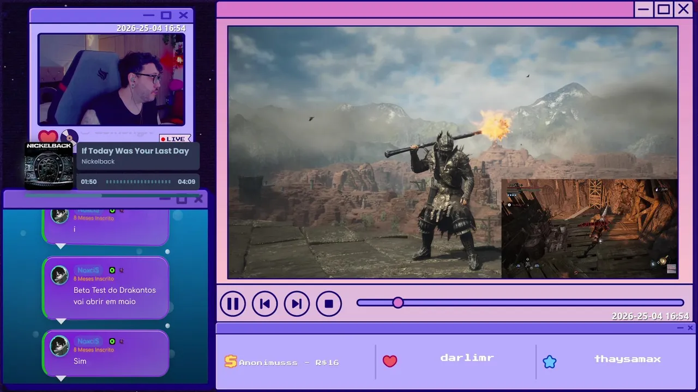
Task: Click green badge on Beta Test message
Action: click(112, 270)
